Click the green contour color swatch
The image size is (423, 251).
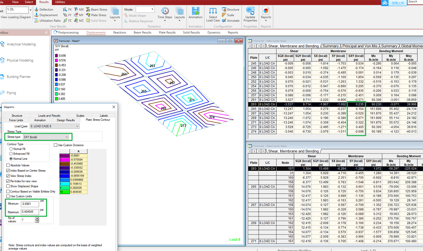pos(64,192)
